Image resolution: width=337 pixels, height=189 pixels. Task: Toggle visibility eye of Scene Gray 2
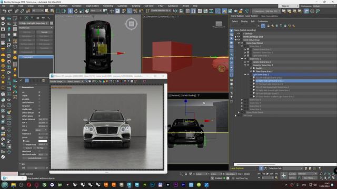[x=245, y=59]
